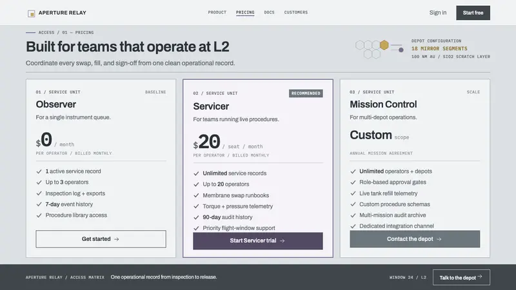
Task: Click the Aperture Relay logo icon
Action: pos(31,14)
